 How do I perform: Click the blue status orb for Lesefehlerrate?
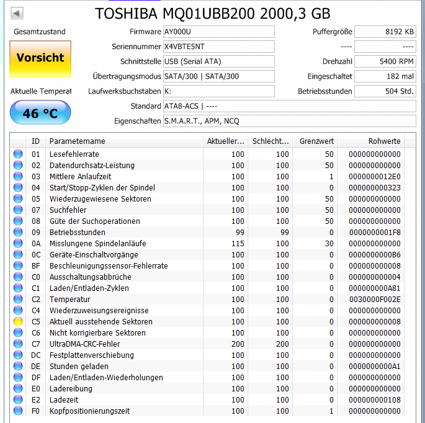point(18,154)
